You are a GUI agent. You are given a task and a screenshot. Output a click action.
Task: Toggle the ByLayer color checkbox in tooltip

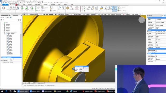click(84, 68)
